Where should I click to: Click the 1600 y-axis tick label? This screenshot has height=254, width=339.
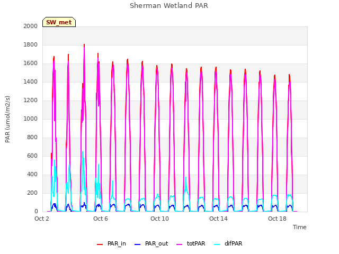click(x=31, y=63)
